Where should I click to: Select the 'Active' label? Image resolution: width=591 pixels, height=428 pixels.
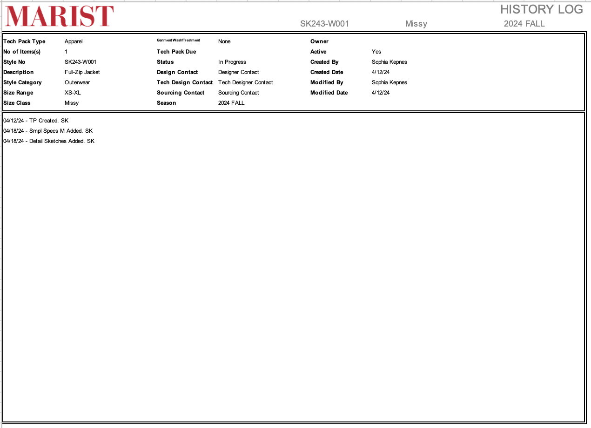tap(318, 52)
